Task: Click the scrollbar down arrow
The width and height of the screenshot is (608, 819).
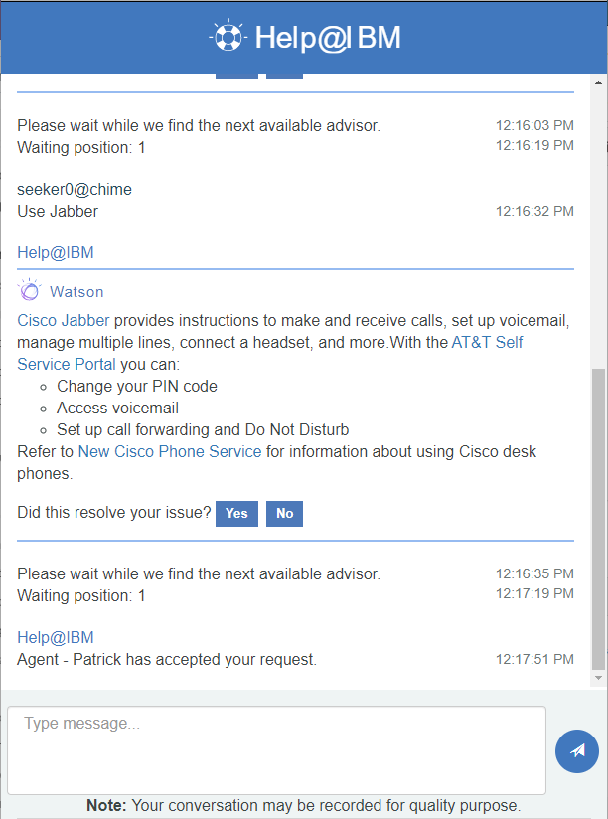Action: click(599, 678)
